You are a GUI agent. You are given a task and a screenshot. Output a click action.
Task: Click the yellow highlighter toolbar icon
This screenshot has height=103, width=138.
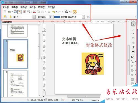10,17
